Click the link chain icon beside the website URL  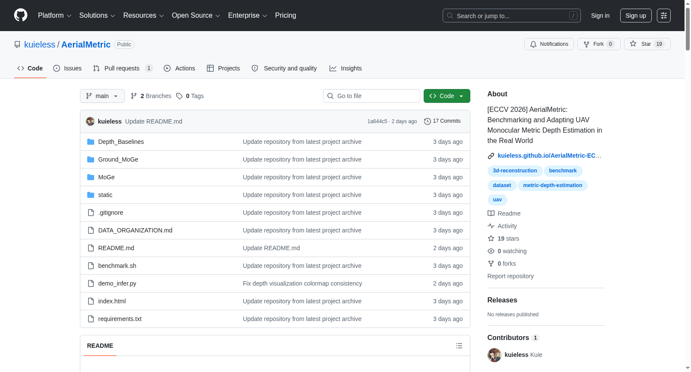tap(491, 156)
